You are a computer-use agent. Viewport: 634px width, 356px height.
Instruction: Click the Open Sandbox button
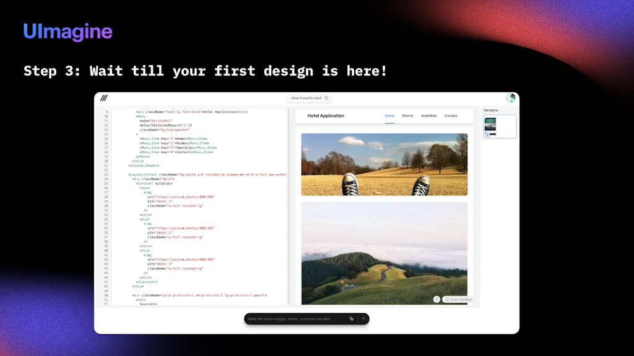(459, 299)
